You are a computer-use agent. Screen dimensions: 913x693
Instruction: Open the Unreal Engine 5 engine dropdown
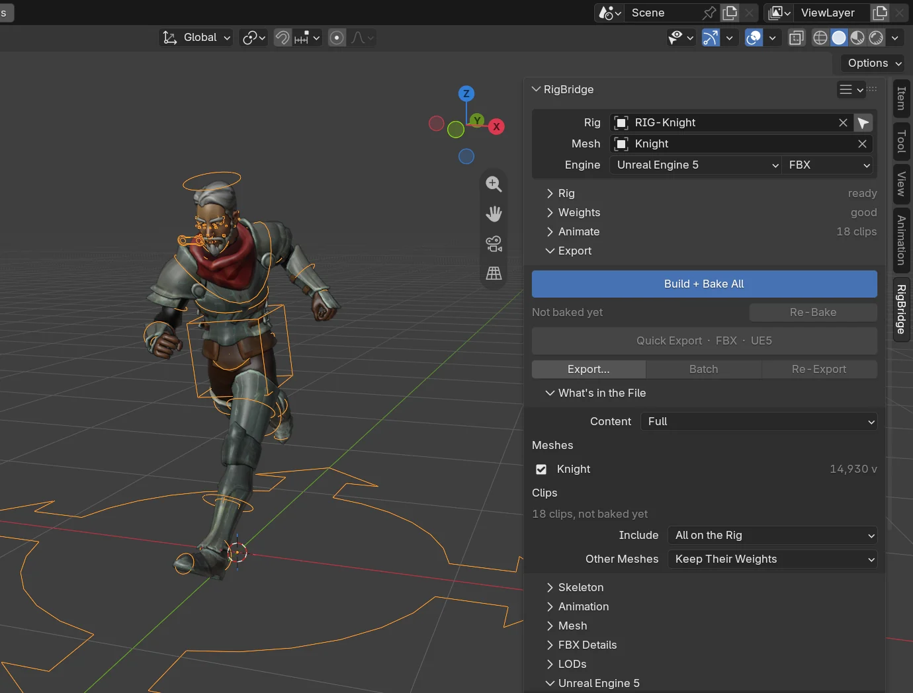point(697,165)
